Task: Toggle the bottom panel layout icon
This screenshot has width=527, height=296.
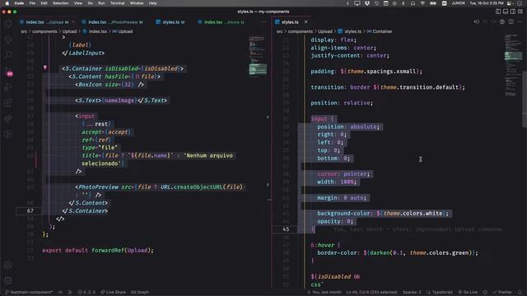Action: pyautogui.click(x=506, y=12)
